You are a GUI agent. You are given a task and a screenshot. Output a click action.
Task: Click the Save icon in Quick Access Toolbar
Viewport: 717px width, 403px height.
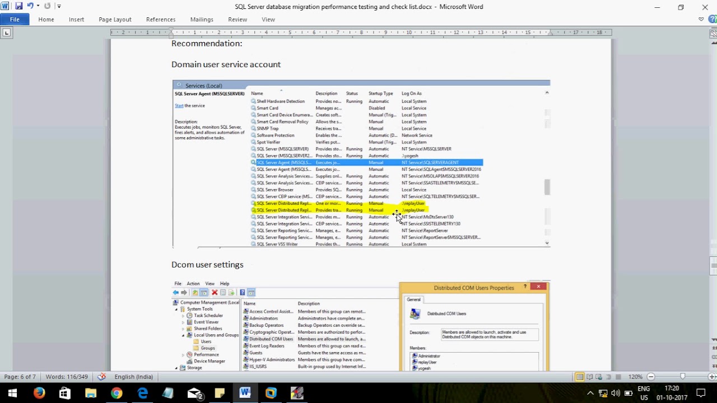[18, 6]
